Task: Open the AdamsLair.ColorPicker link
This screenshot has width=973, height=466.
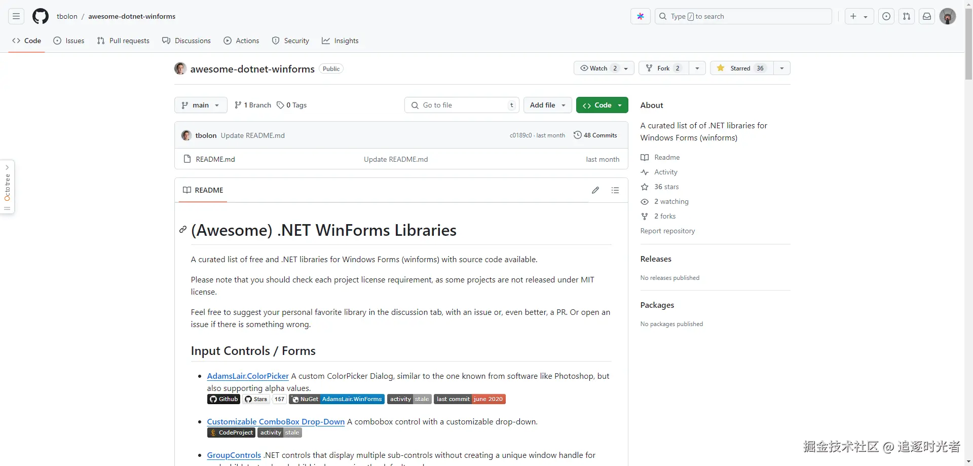Action: pos(248,376)
